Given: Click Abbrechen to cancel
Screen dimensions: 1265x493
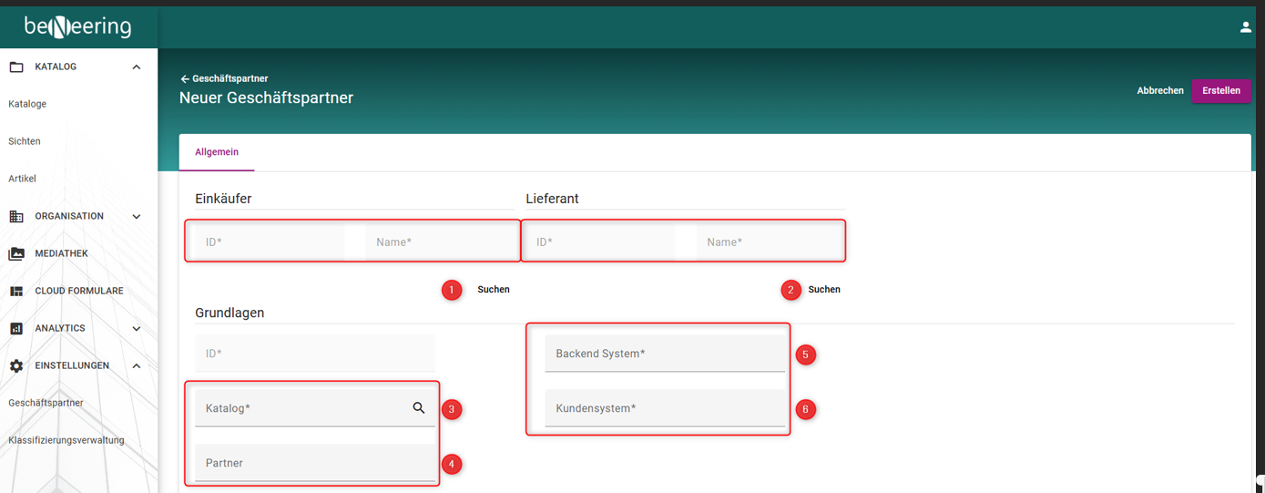Looking at the screenshot, I should [x=1159, y=91].
